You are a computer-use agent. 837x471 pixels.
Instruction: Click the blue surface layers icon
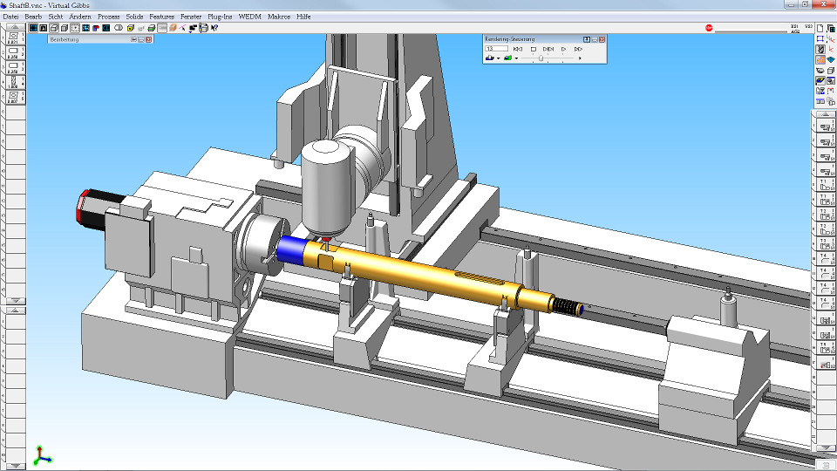[831, 60]
